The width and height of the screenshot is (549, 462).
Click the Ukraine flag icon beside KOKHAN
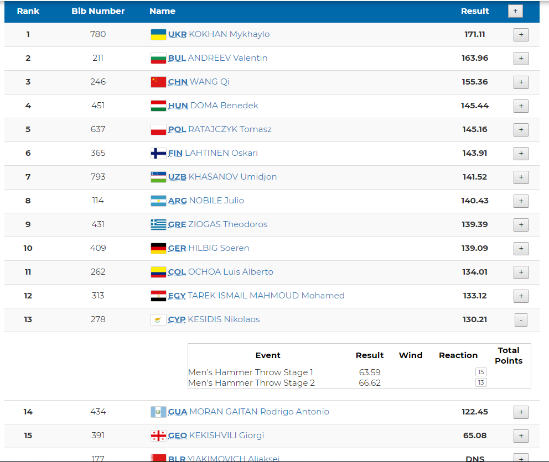[158, 35]
